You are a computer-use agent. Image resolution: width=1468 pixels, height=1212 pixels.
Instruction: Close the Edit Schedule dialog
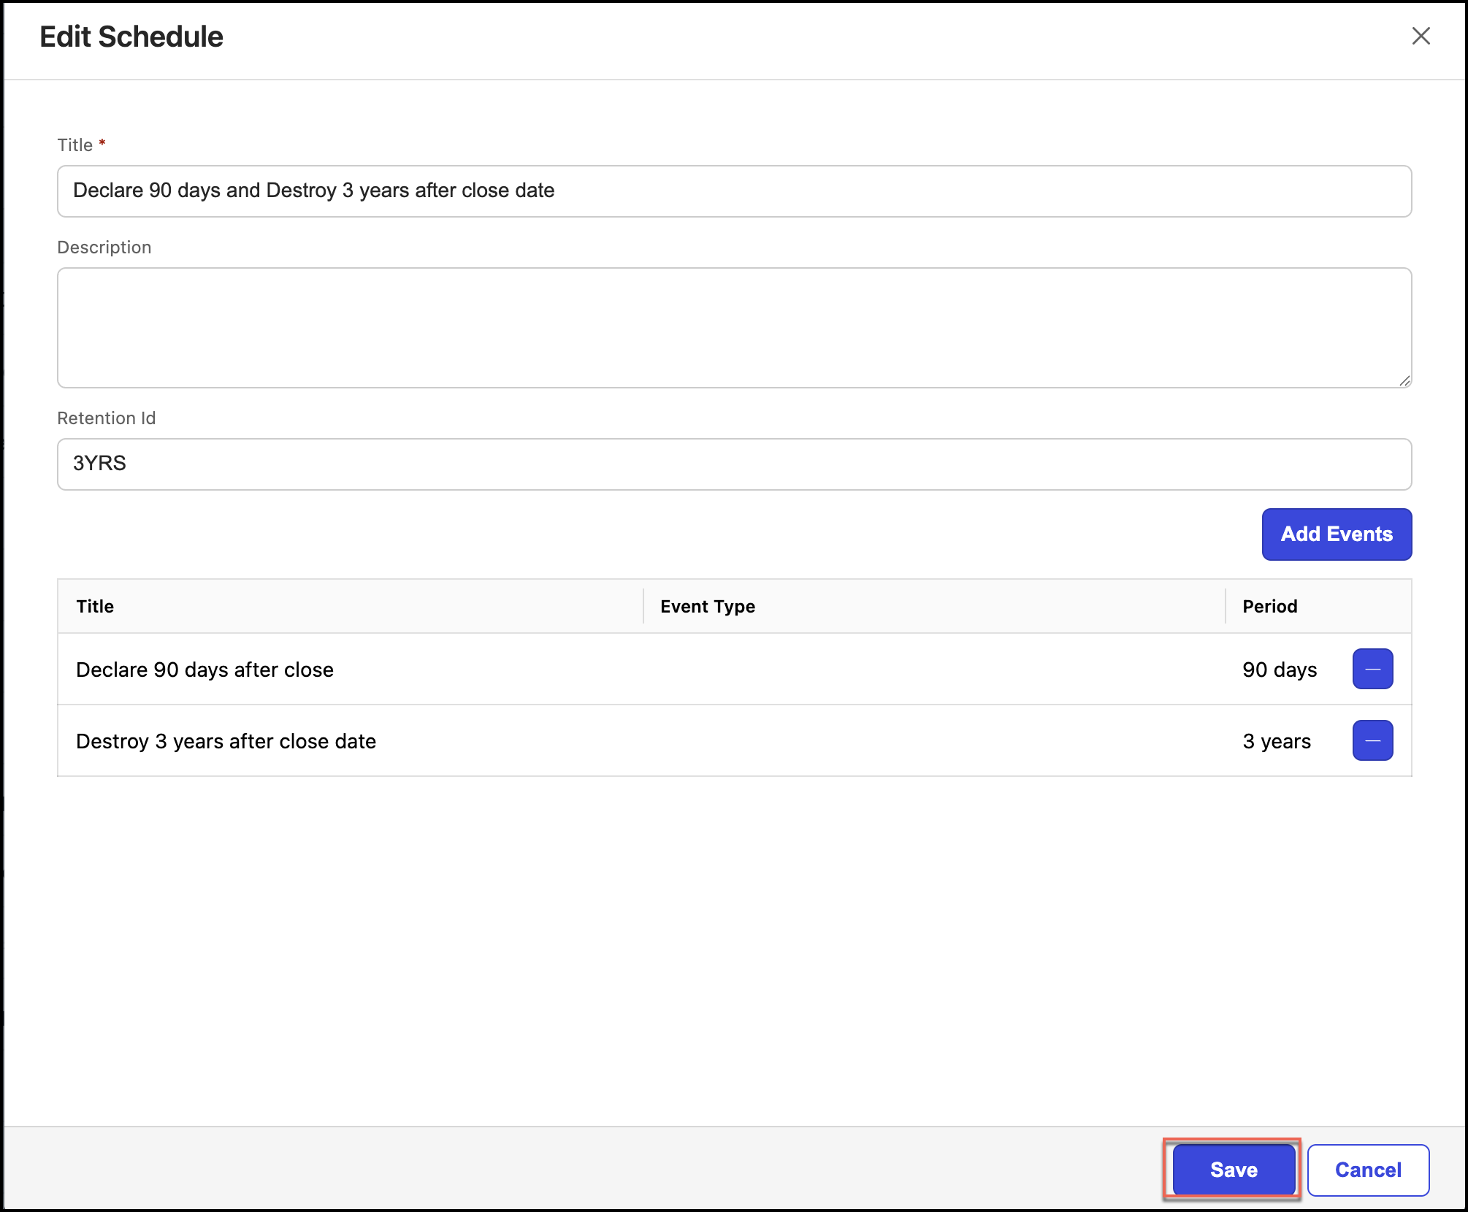click(x=1420, y=36)
